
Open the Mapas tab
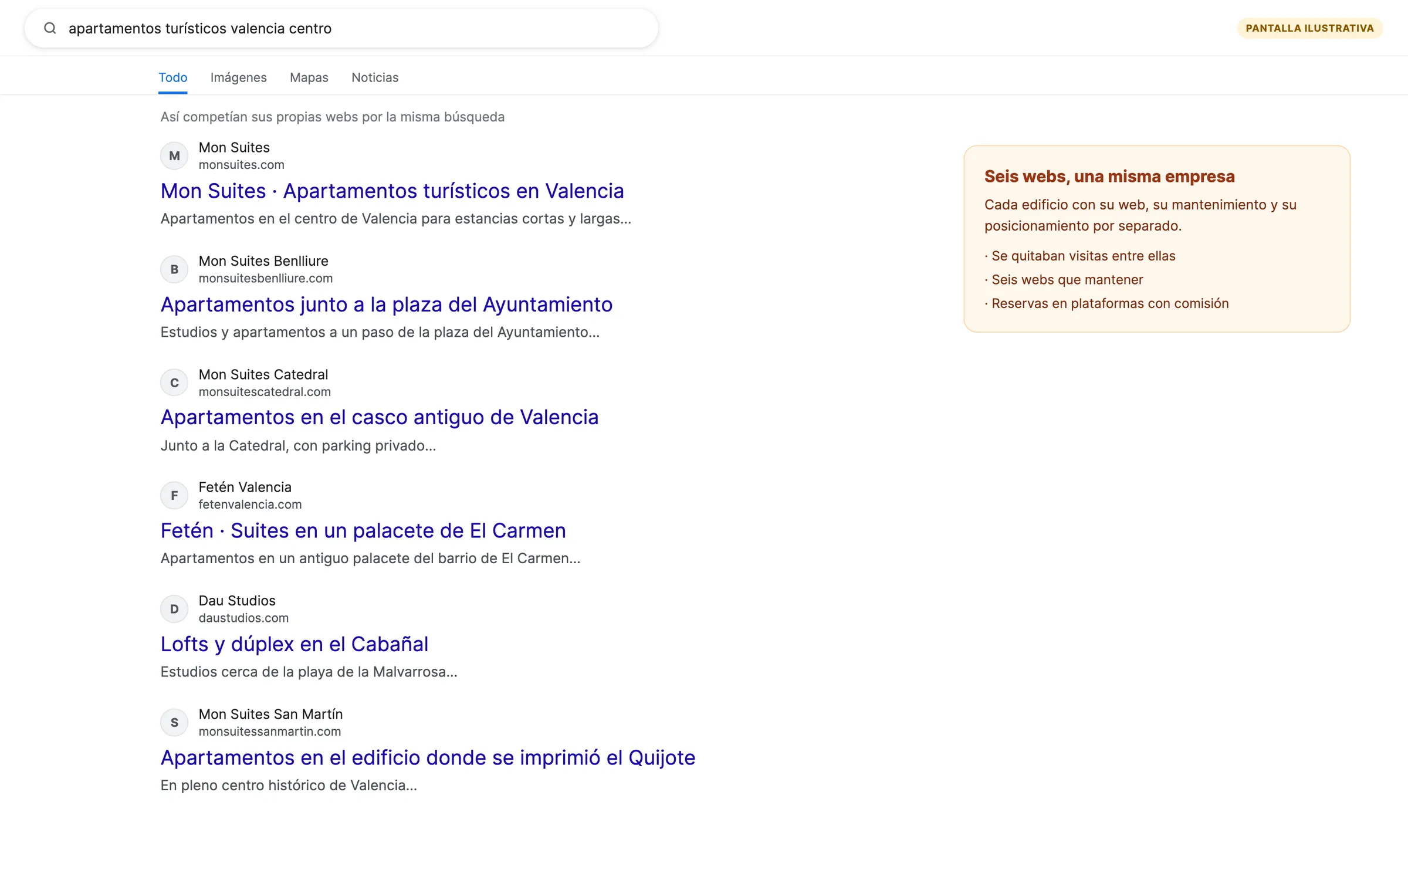[x=309, y=77]
